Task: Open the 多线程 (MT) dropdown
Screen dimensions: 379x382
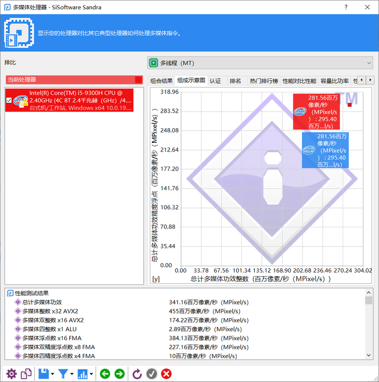Action: (x=260, y=63)
